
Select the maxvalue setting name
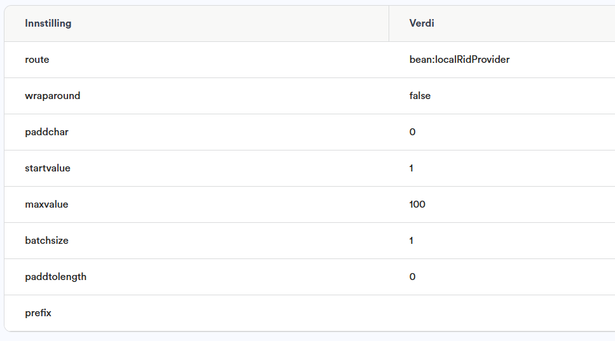(46, 204)
